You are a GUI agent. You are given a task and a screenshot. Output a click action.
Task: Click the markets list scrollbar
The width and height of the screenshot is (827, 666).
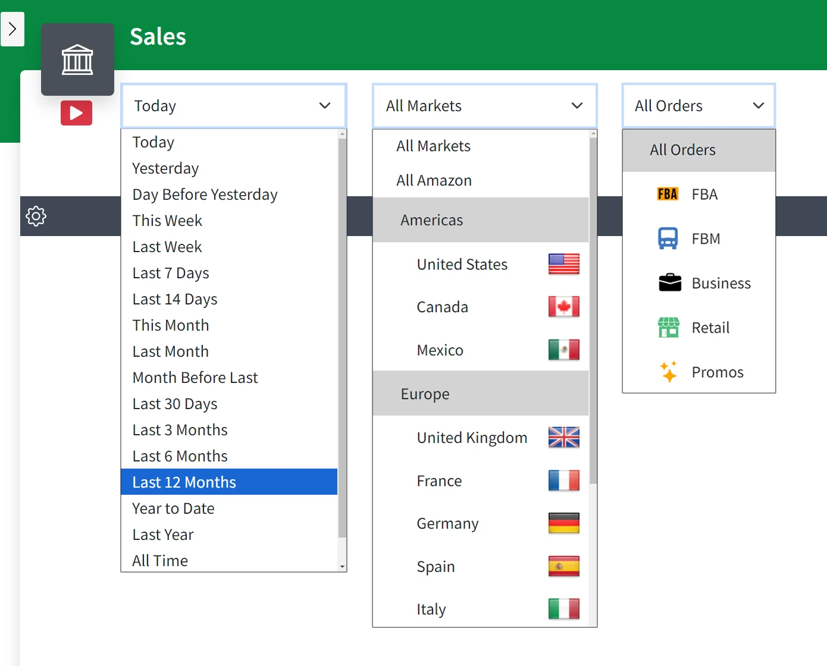593,311
